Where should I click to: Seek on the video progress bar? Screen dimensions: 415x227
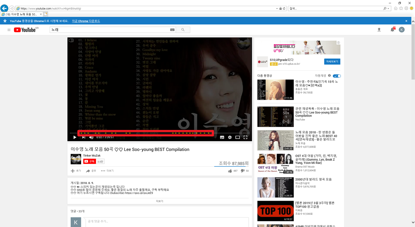(x=160, y=133)
